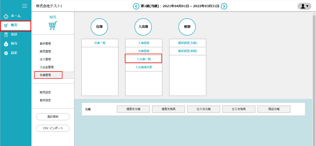Click the shopping cart 販売 icon

(x=53, y=26)
